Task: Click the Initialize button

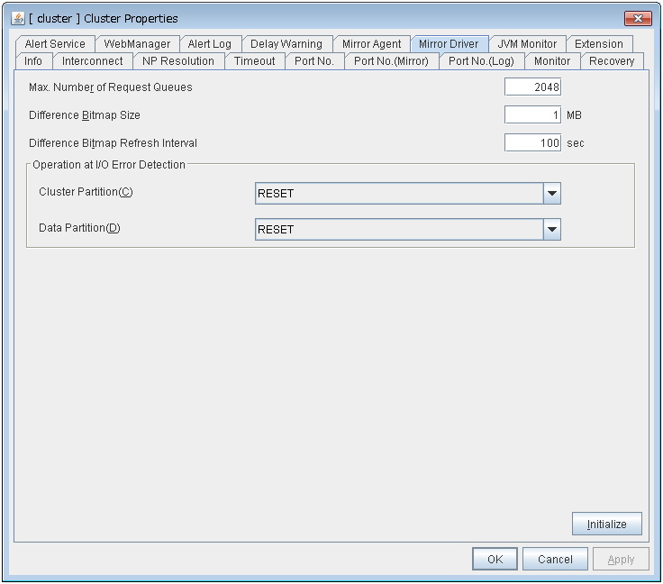Action: (606, 525)
